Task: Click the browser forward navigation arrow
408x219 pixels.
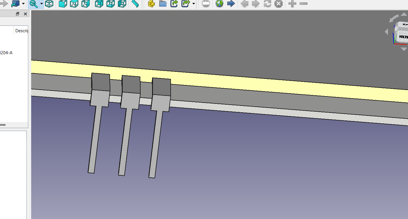Action: (256, 4)
